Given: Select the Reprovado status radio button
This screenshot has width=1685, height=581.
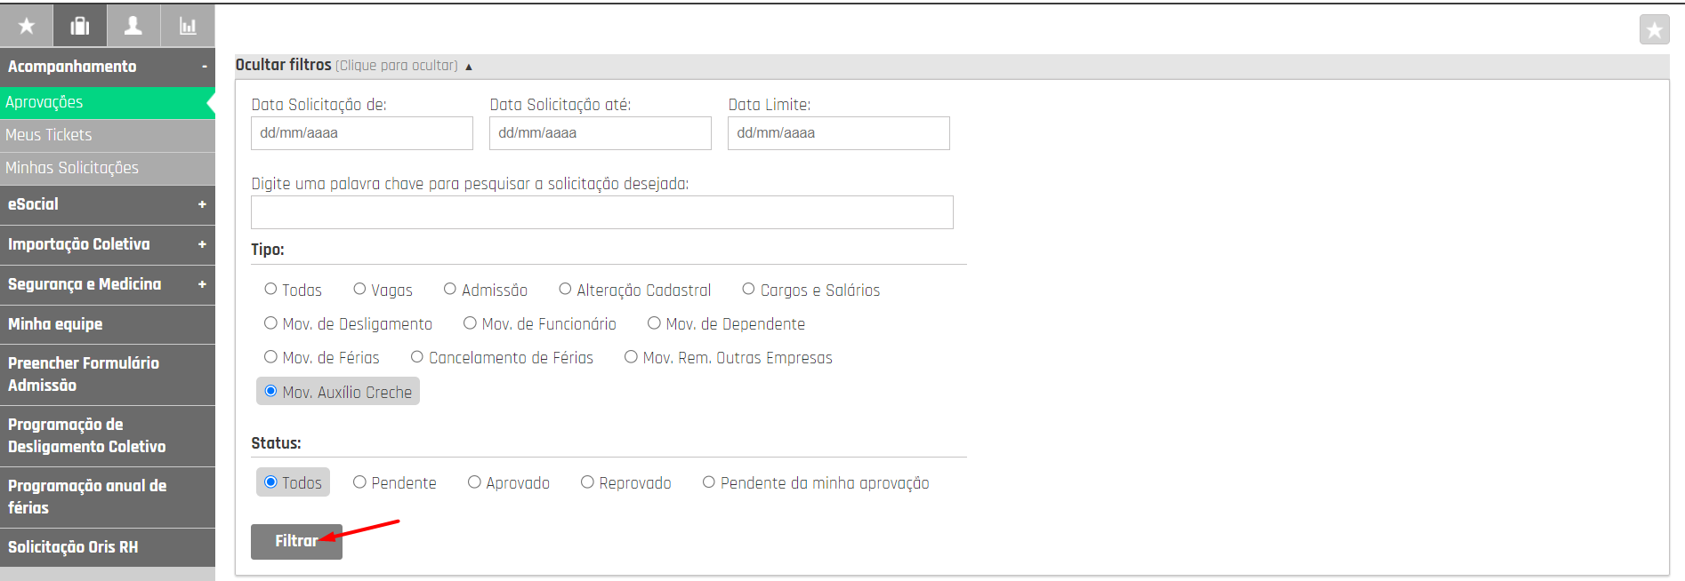Looking at the screenshot, I should (587, 482).
